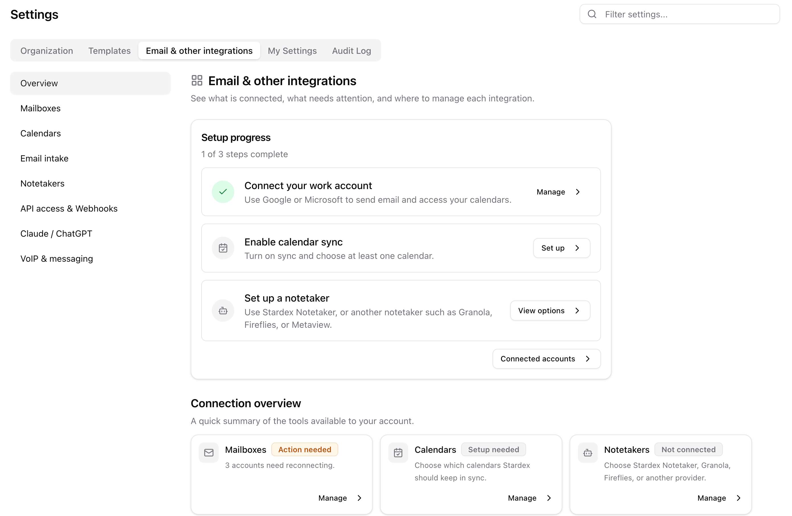Open Notetakers in the sidebar

90,183
